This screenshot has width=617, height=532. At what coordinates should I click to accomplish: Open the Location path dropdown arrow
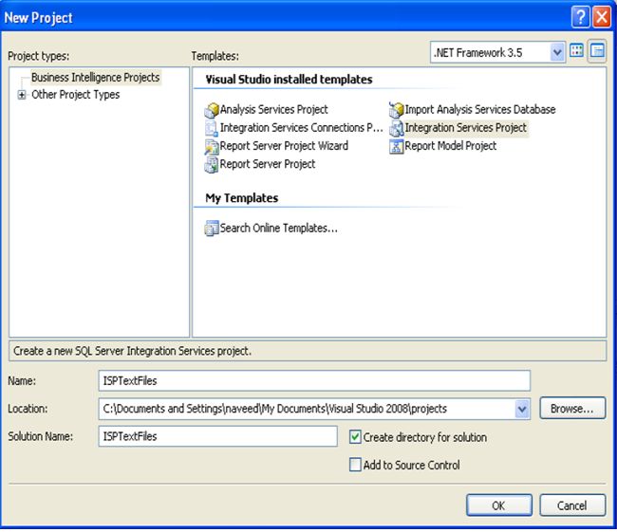[522, 410]
